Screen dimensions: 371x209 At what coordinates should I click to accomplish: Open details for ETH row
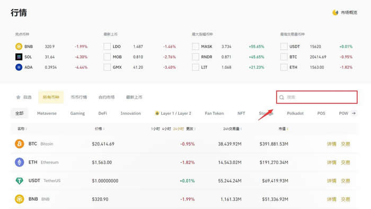pos(331,162)
